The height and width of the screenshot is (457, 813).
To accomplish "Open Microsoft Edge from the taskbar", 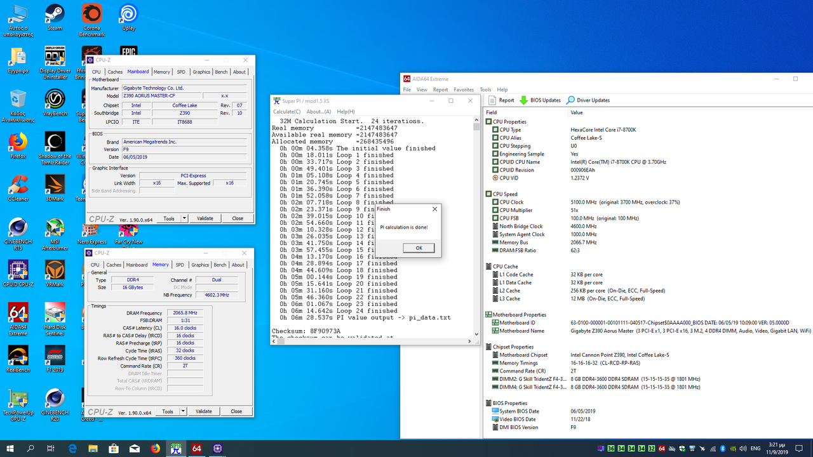I will pyautogui.click(x=72, y=449).
